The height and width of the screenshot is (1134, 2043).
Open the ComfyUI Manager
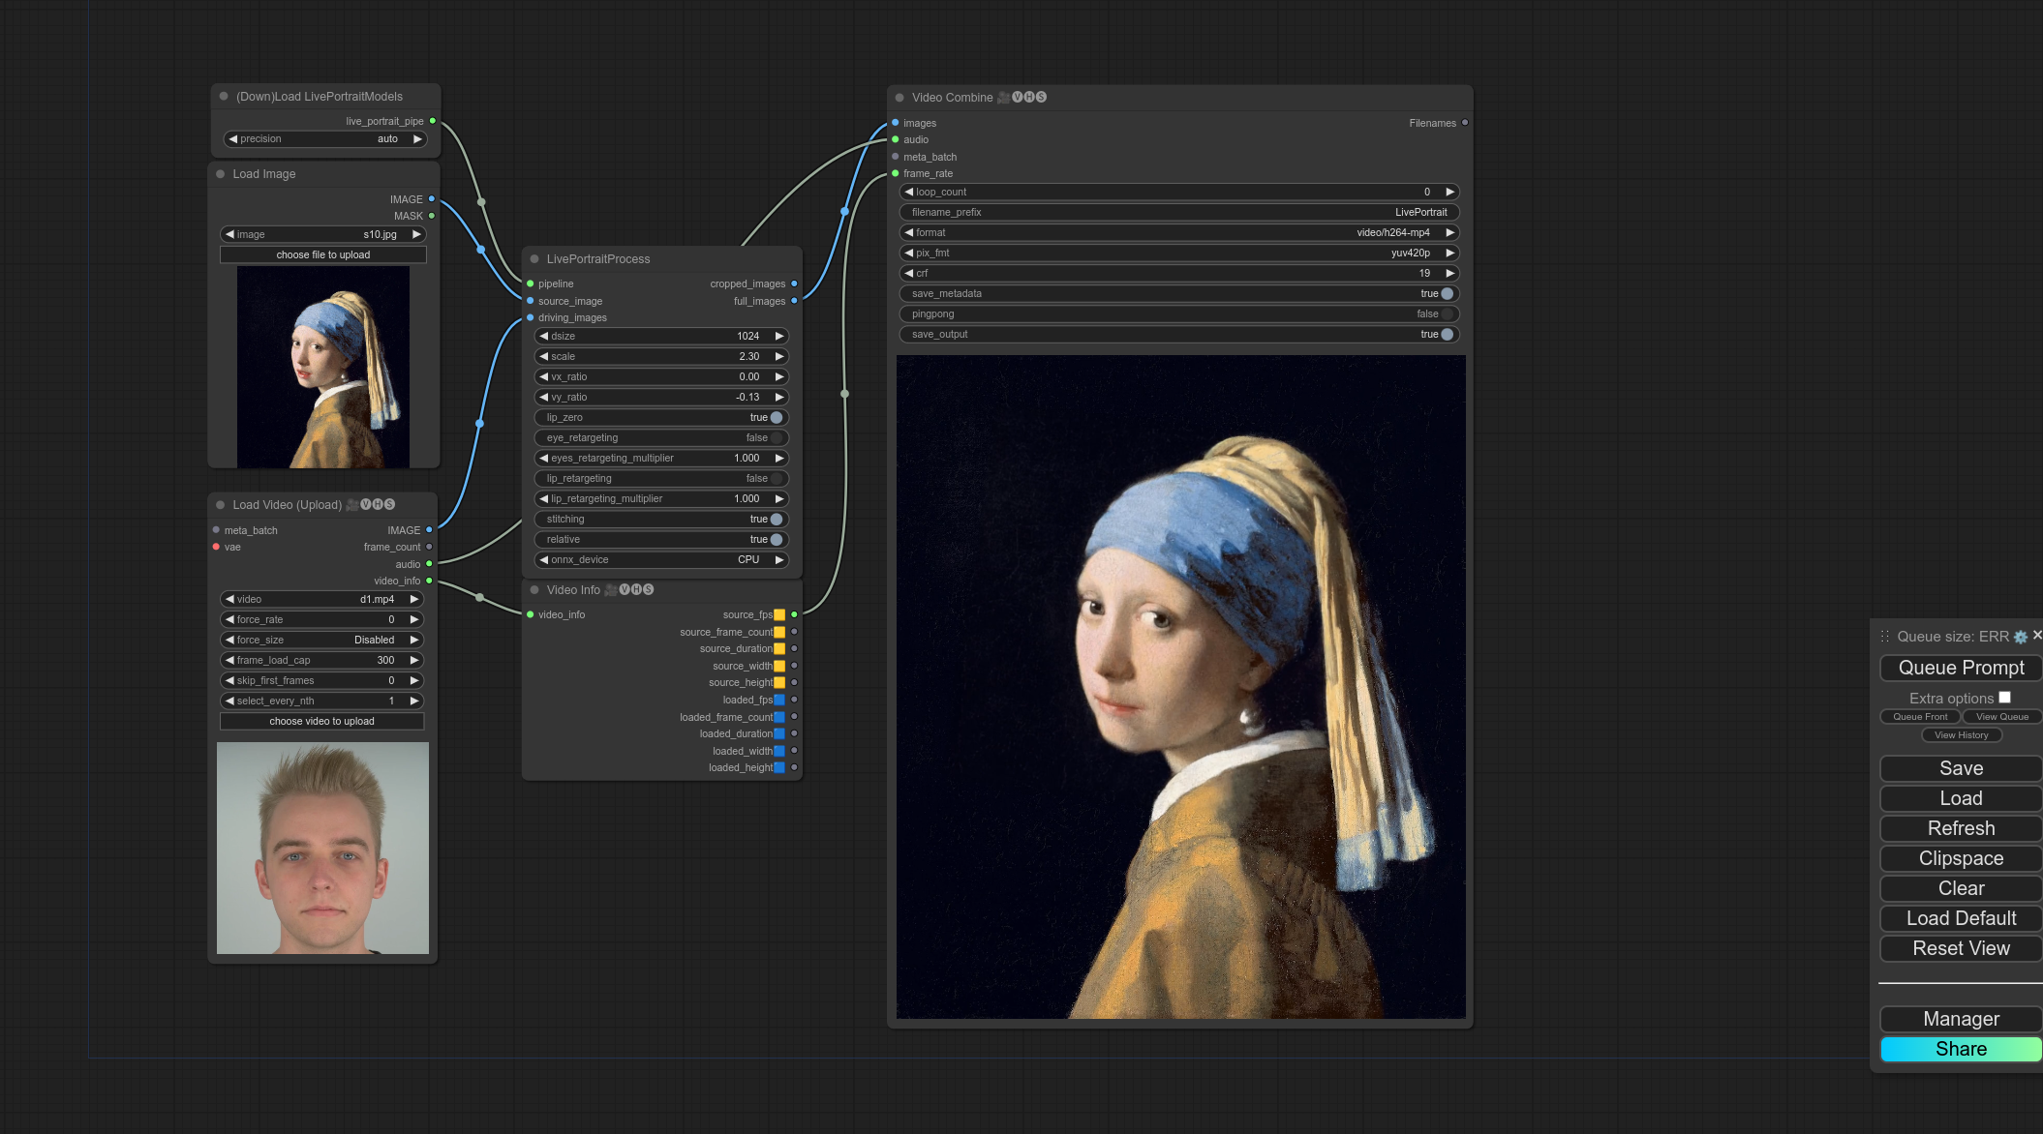pos(1961,1019)
